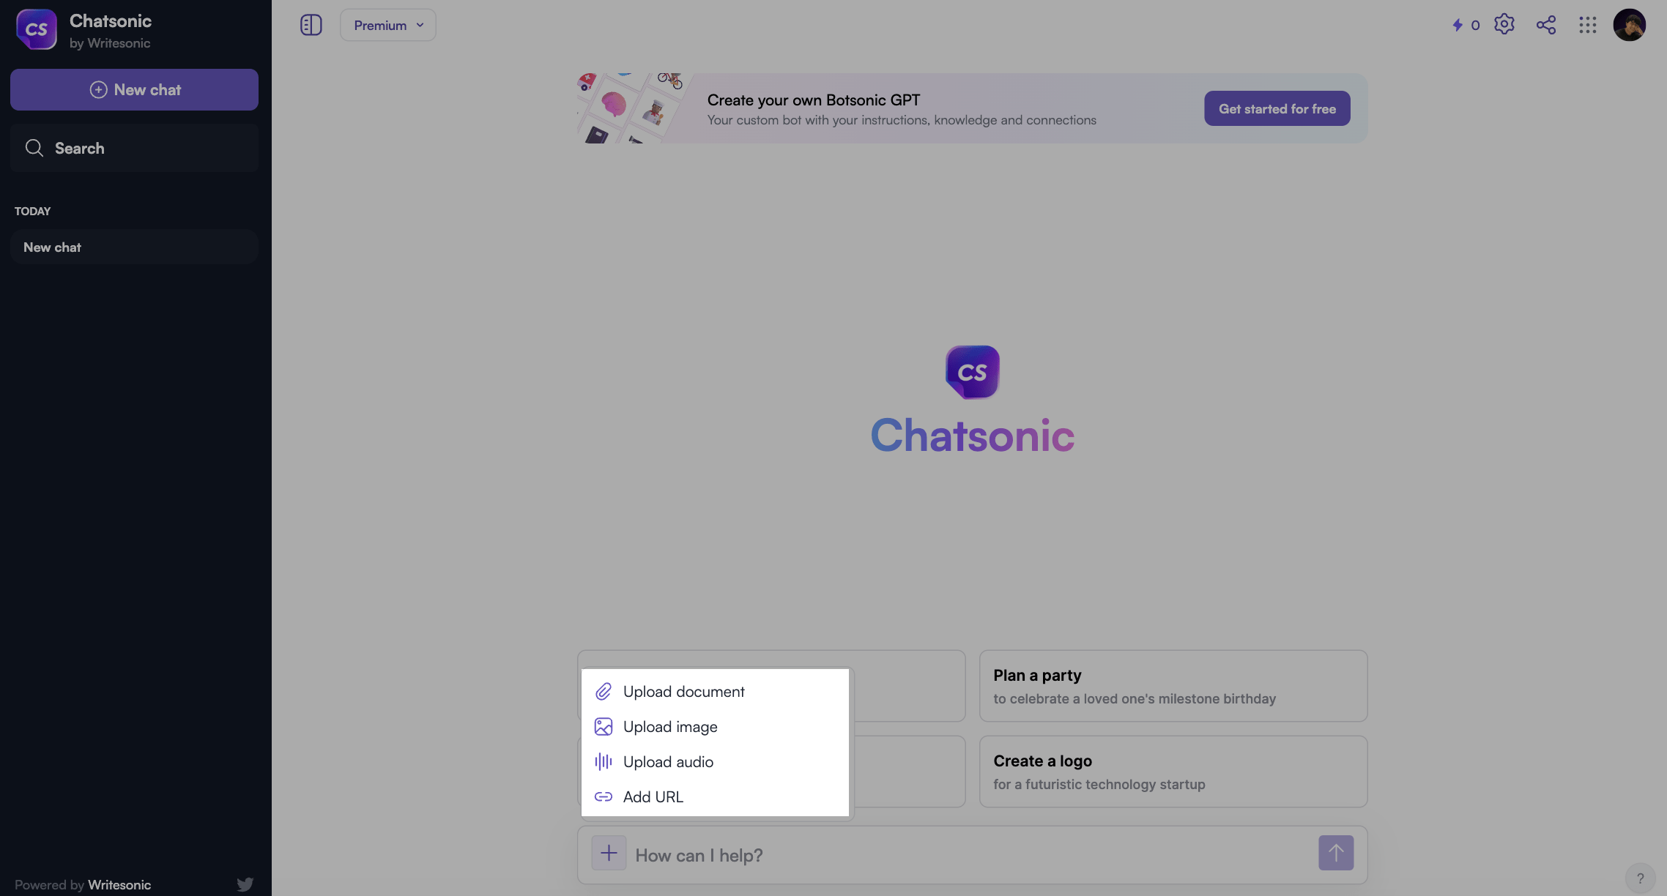
Task: Click the Upload document icon
Action: [603, 691]
